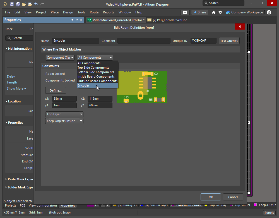Open the user profile avatar icon
The width and height of the screenshot is (279, 218).
tap(269, 12)
